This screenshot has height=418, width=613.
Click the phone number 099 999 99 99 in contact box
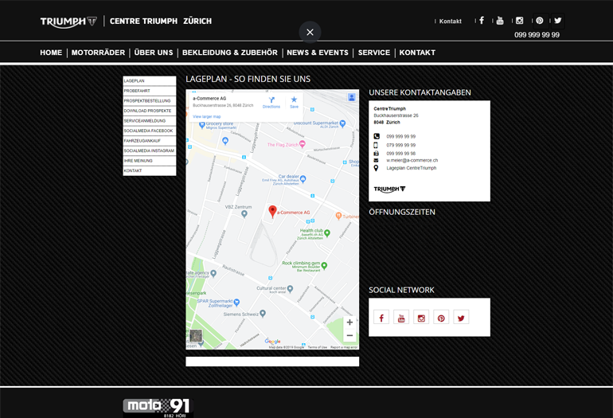[x=400, y=136]
